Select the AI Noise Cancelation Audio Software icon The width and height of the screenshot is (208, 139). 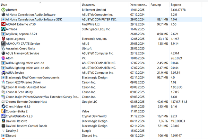coord(3,15)
